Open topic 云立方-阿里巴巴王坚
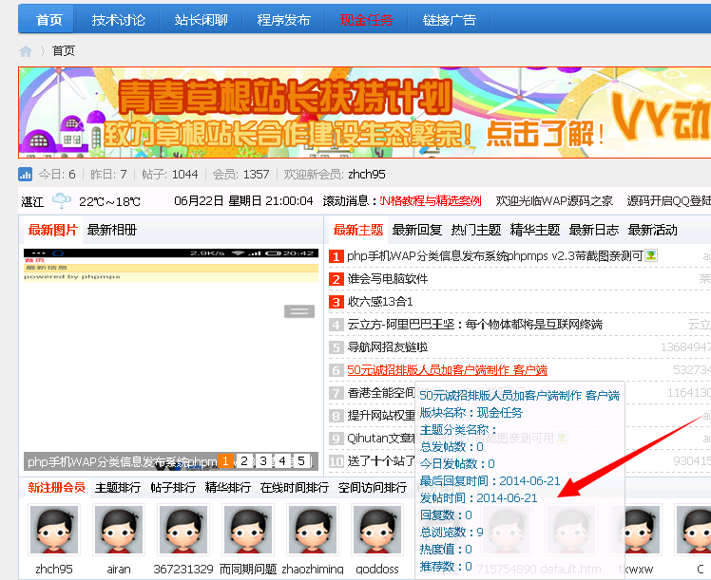The height and width of the screenshot is (580, 711). click(x=474, y=325)
